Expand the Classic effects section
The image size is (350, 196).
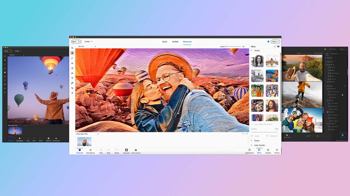tap(256, 141)
